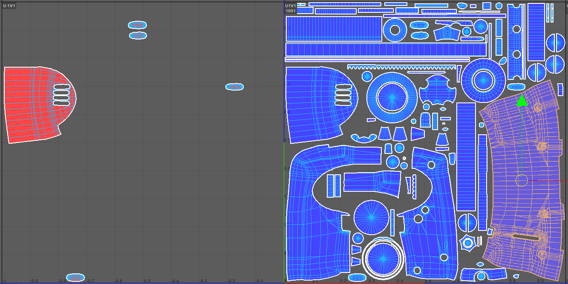Select the large red overlapping island in U-1V1

pyautogui.click(x=30, y=104)
